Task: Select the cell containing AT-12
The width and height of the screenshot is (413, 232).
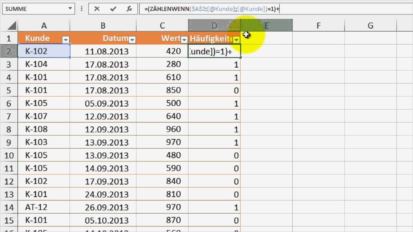Action: click(x=44, y=207)
